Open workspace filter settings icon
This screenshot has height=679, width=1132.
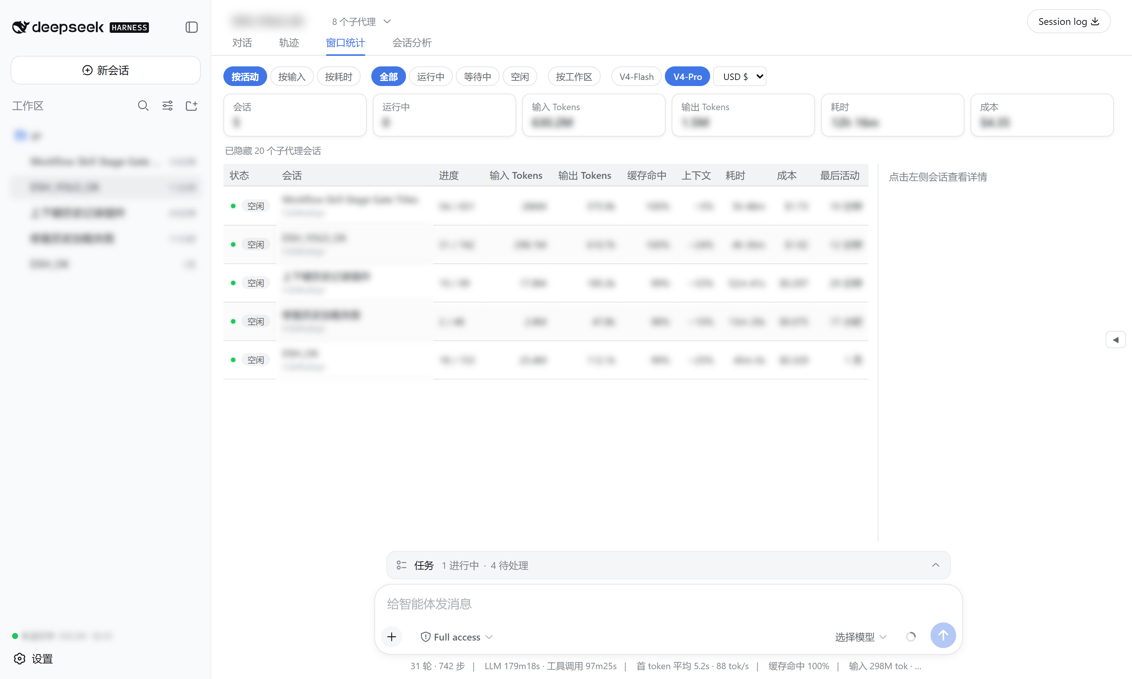pyautogui.click(x=168, y=106)
